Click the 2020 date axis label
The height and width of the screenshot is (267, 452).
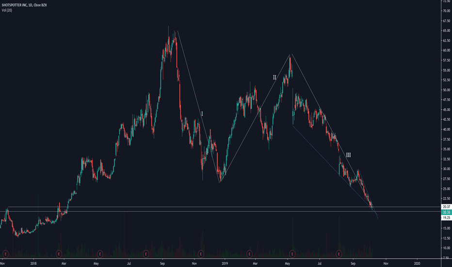[x=417, y=263]
